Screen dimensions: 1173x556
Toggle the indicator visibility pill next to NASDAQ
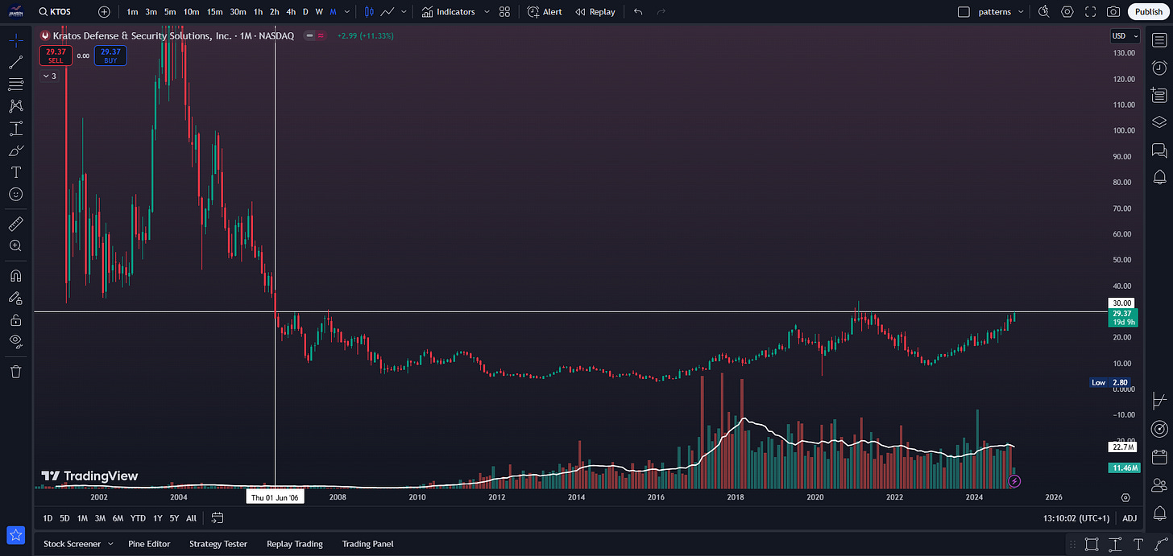coord(315,35)
